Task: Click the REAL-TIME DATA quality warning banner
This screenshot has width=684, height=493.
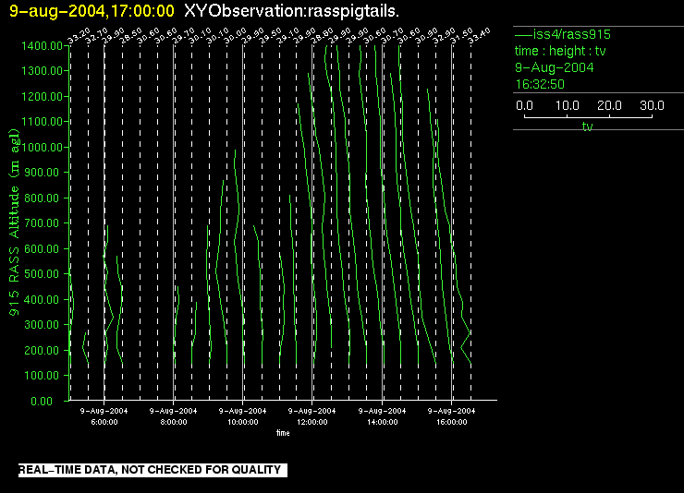Action: 150,470
